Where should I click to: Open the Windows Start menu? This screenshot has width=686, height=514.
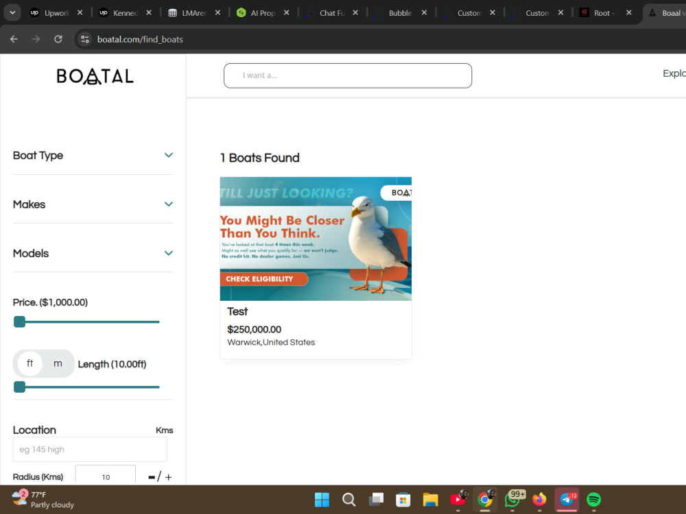pos(322,500)
